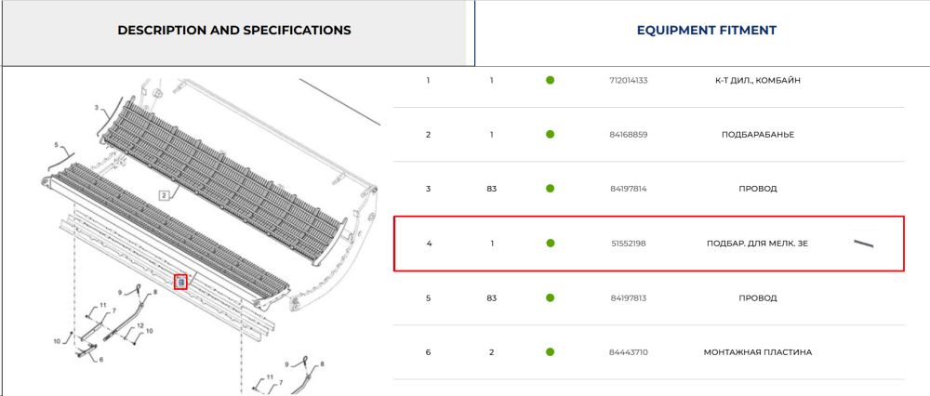Open the Description and Specifications tab
This screenshot has width=930, height=396.
pyautogui.click(x=234, y=31)
